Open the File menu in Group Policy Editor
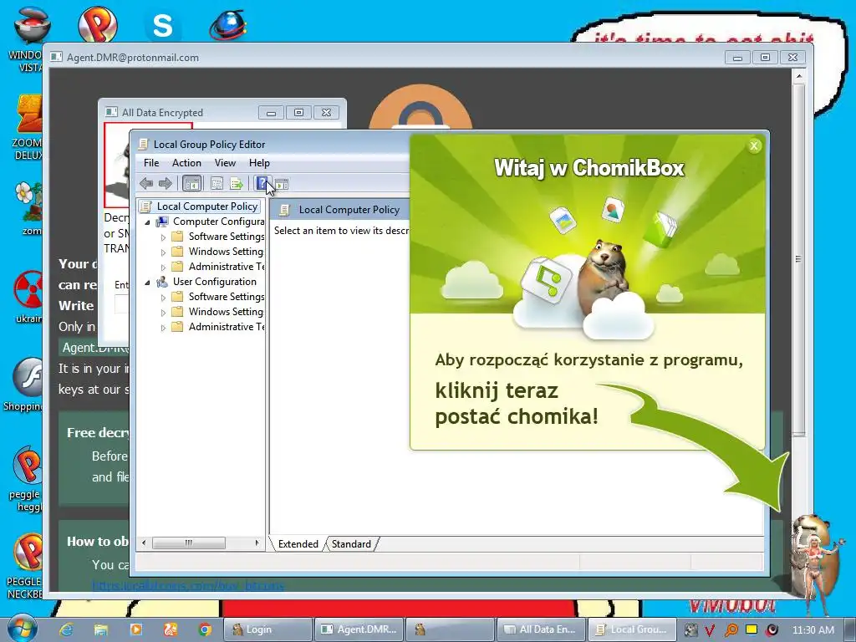The width and height of the screenshot is (856, 642). (151, 163)
